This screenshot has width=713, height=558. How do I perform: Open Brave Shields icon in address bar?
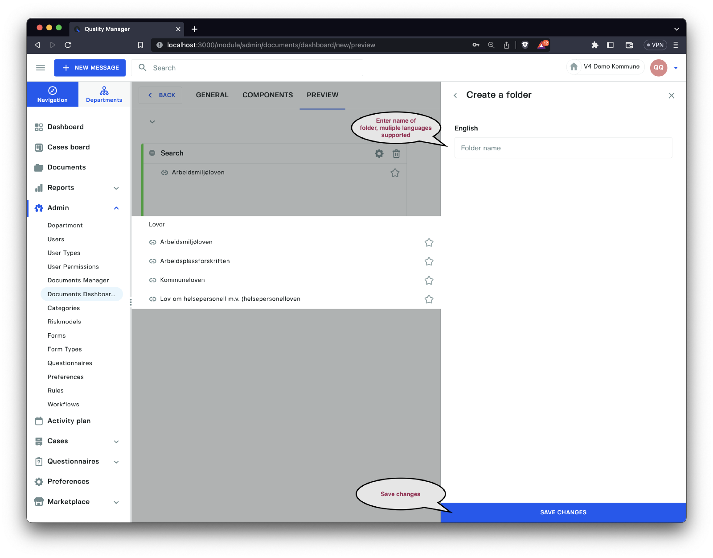point(525,45)
